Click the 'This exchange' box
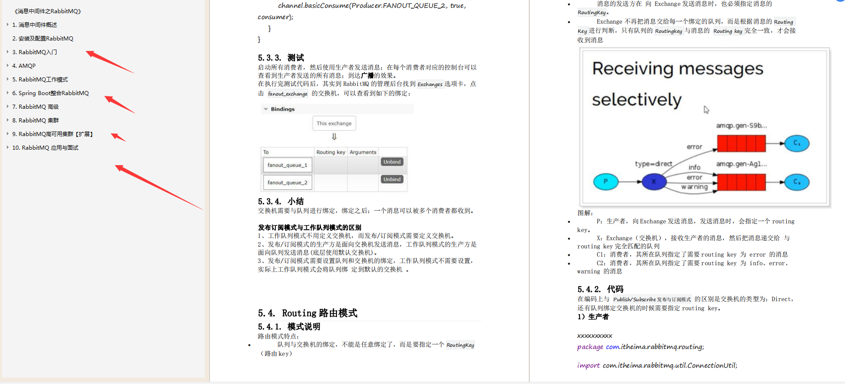 [334, 123]
